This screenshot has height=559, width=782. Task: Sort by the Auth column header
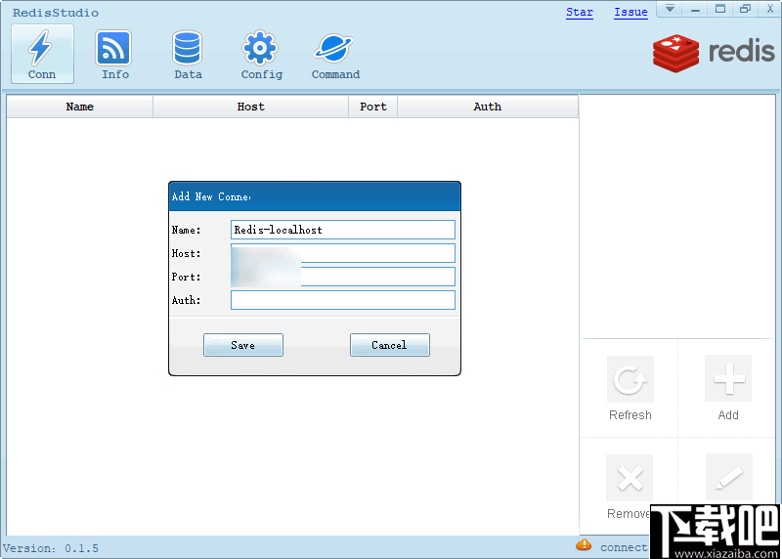488,107
